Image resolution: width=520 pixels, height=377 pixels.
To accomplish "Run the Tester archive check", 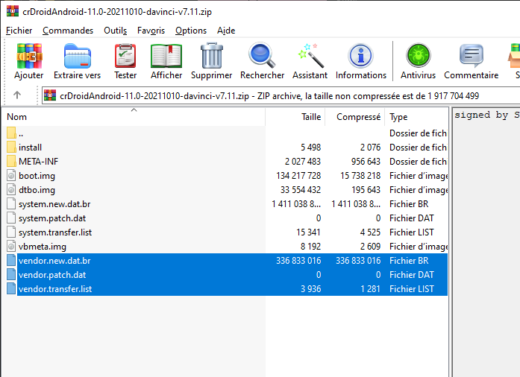I will [125, 57].
